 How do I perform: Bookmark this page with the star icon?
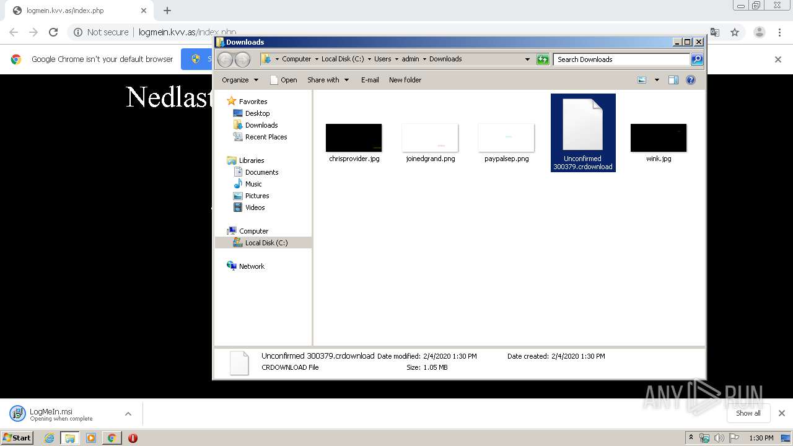point(735,32)
